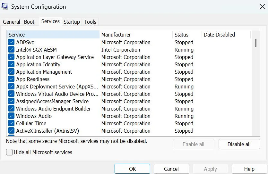Image resolution: width=268 pixels, height=174 pixels.
Task: Click the services list vertical scrollbar thumb
Action: coord(255,43)
